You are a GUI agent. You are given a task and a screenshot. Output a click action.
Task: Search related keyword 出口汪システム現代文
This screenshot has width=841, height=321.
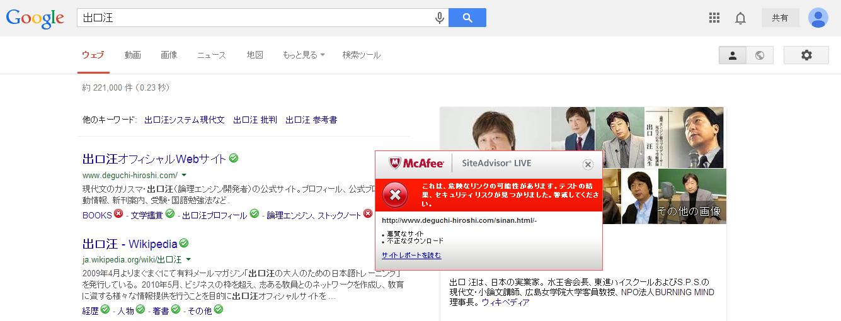(x=185, y=120)
